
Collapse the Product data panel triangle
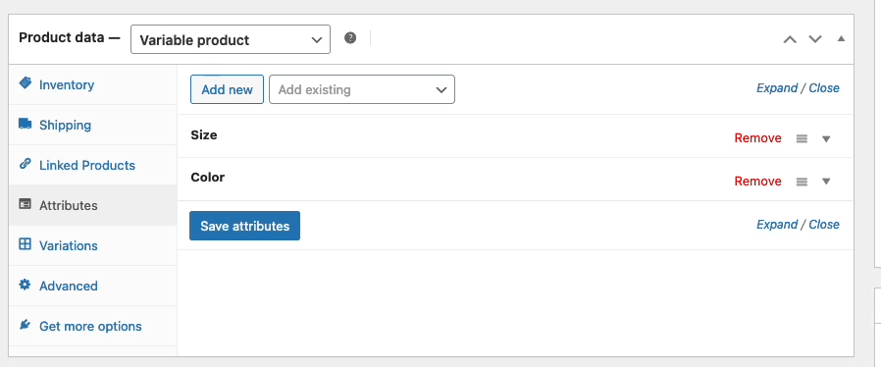point(841,39)
